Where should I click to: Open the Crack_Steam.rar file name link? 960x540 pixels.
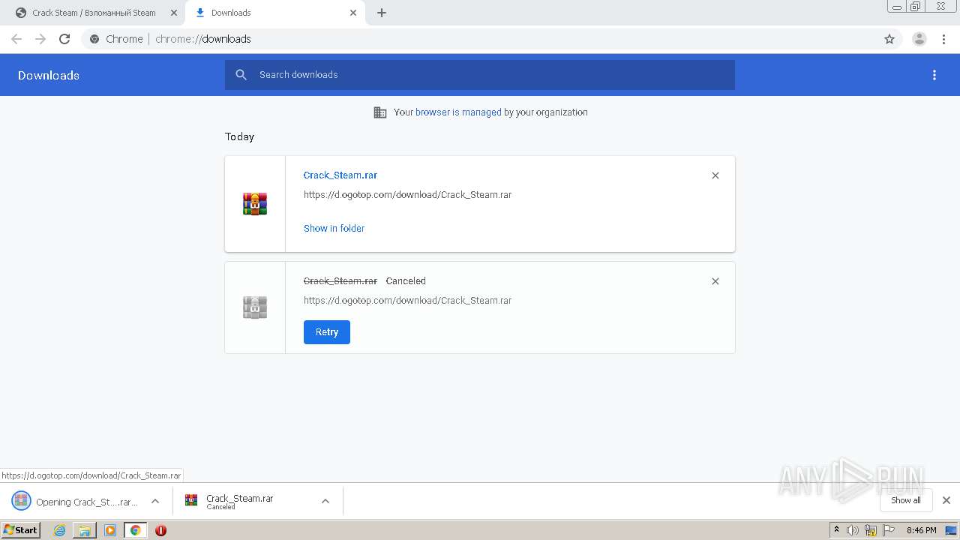(x=340, y=175)
